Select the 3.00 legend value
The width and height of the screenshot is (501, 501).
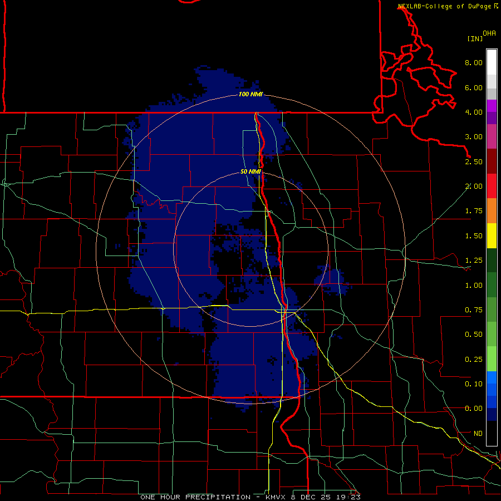click(474, 137)
